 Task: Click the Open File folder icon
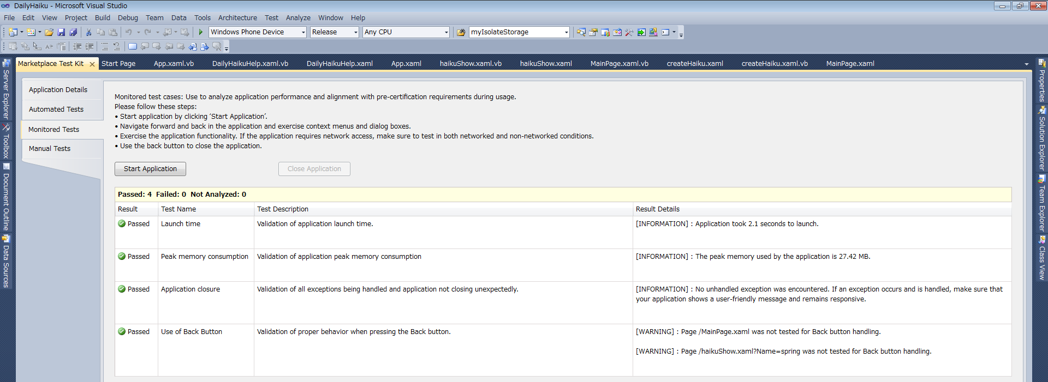click(49, 32)
